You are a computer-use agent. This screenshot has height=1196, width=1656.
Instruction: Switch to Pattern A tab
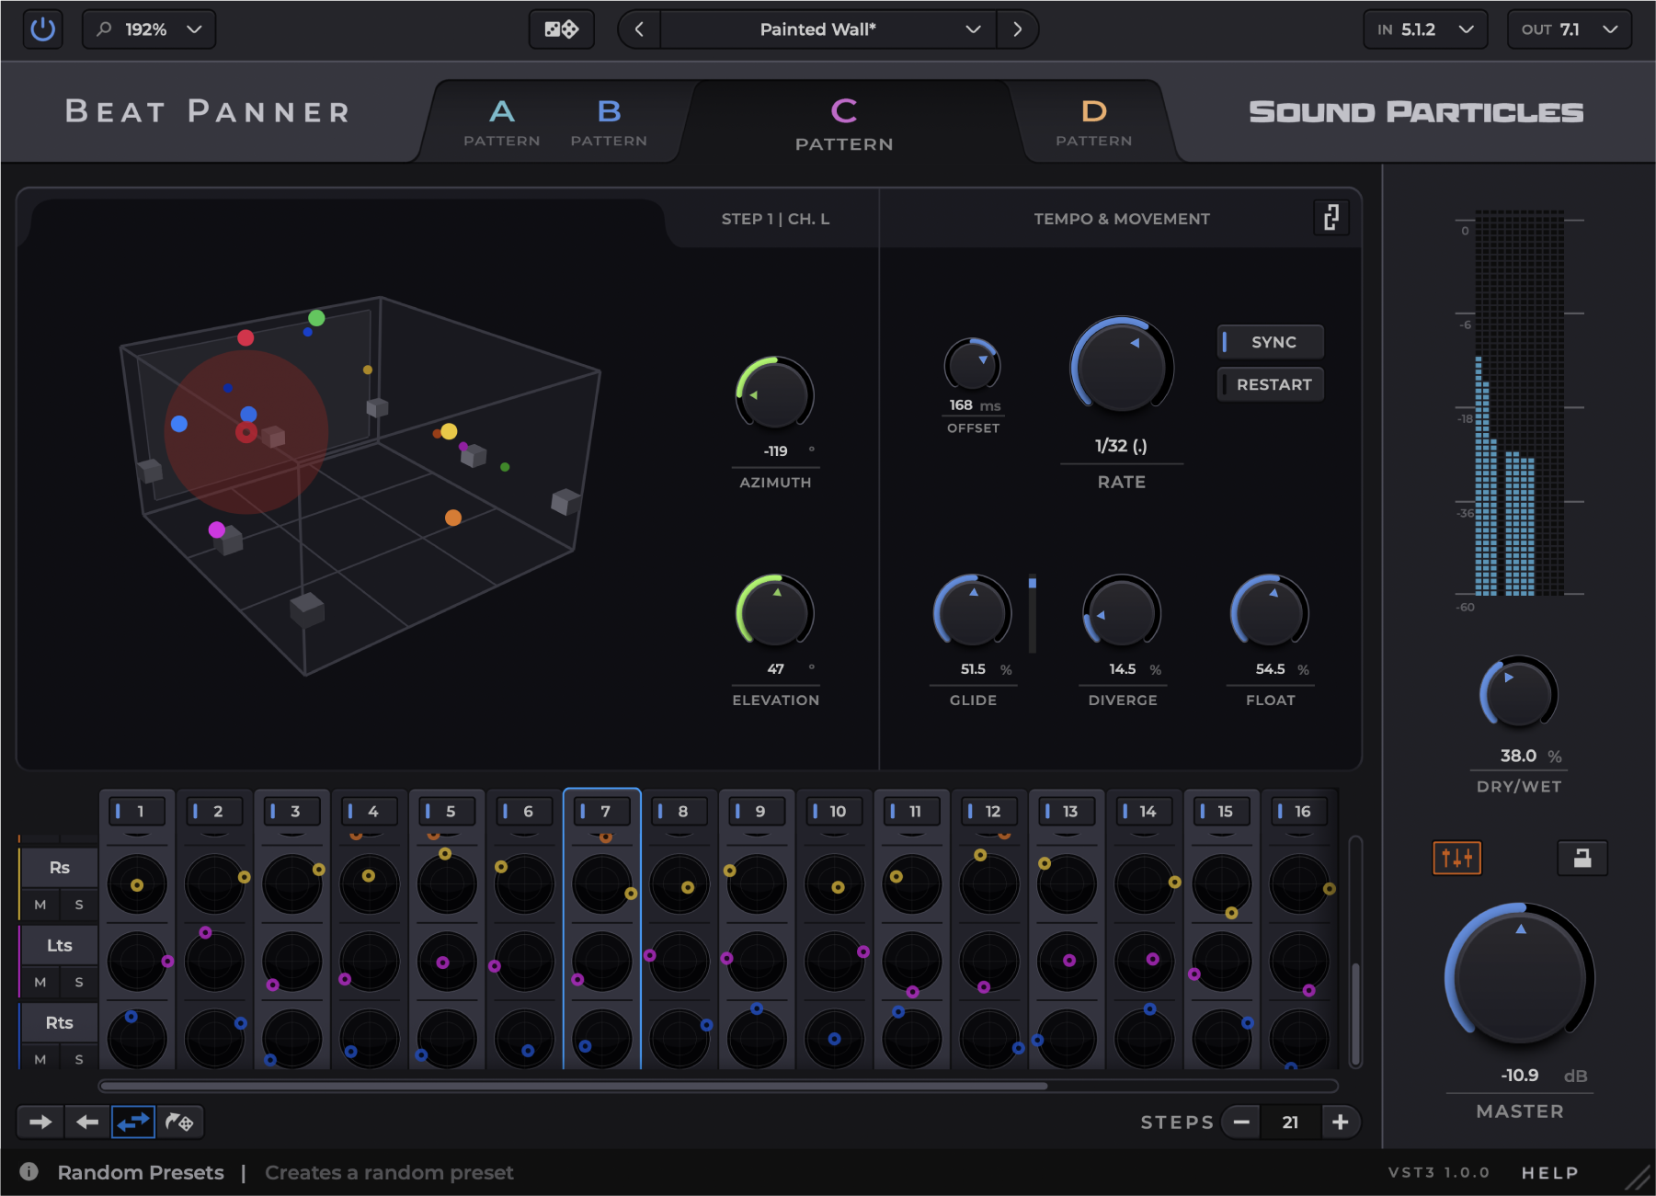coord(502,122)
